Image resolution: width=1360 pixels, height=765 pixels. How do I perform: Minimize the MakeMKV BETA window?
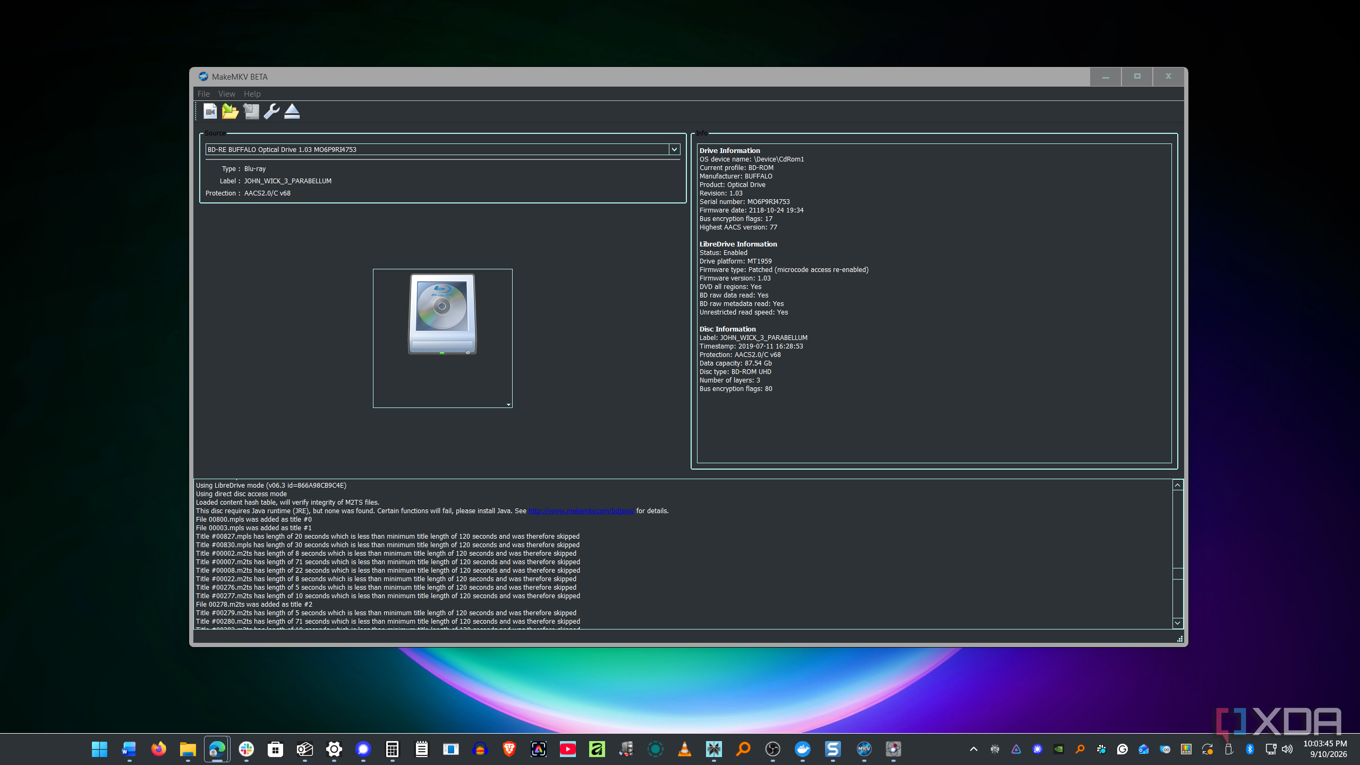click(1106, 76)
